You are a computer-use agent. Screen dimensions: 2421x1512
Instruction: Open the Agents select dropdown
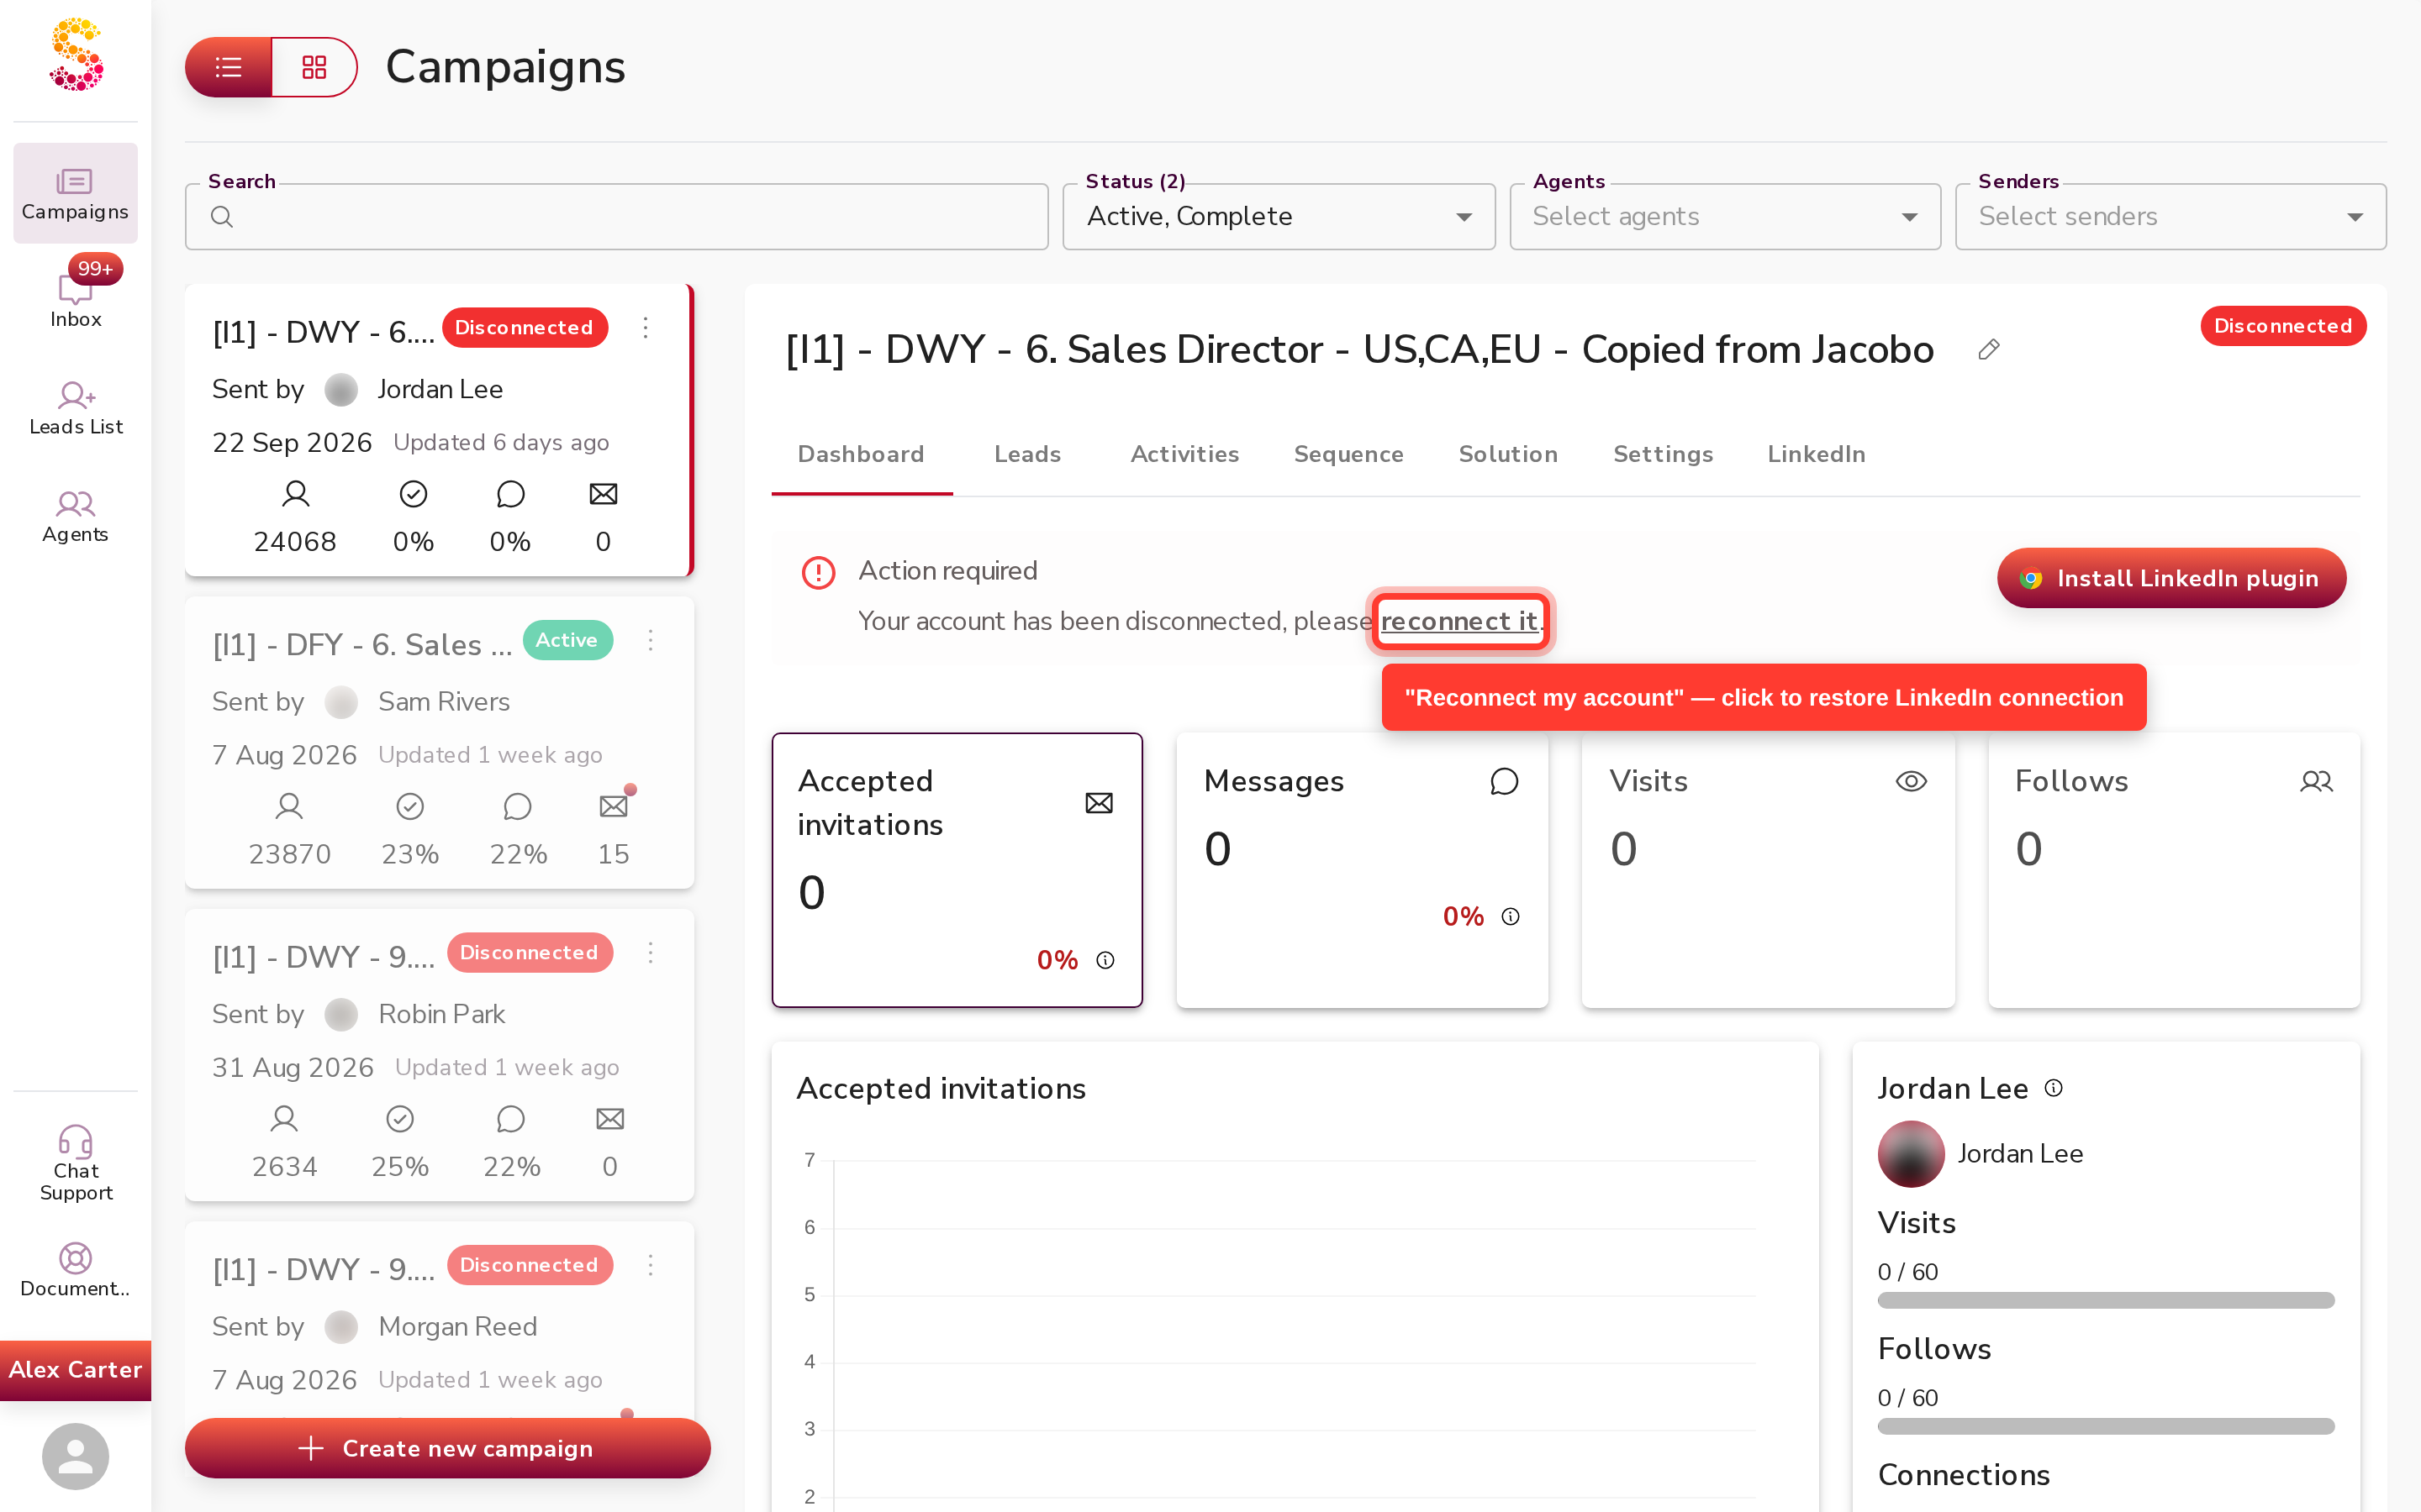coord(1725,217)
